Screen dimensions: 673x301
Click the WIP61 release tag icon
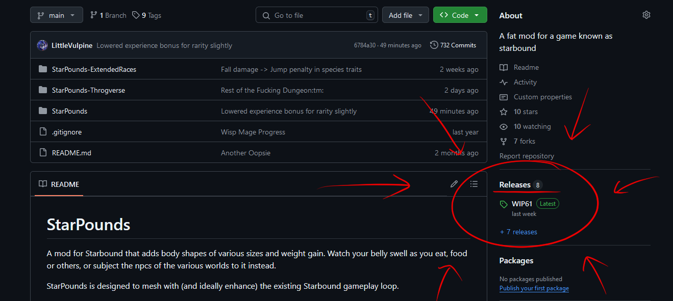pyautogui.click(x=504, y=204)
